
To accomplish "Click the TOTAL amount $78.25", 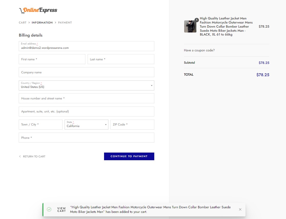I will (x=263, y=75).
